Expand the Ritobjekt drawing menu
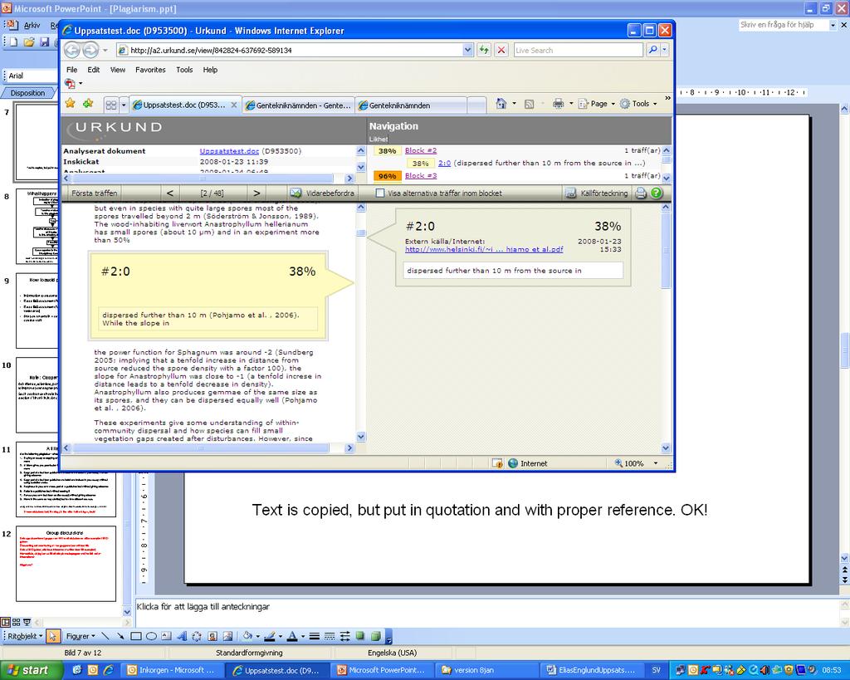This screenshot has height=680, width=850. [x=24, y=636]
